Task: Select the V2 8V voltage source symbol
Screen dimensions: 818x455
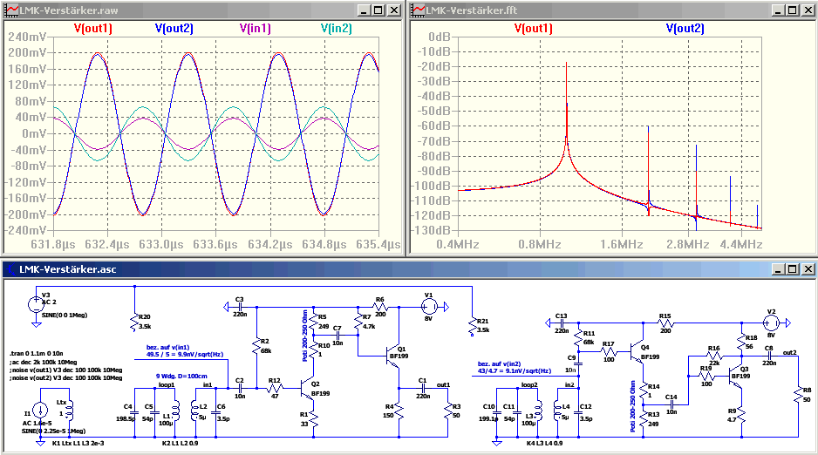Action: 772,323
